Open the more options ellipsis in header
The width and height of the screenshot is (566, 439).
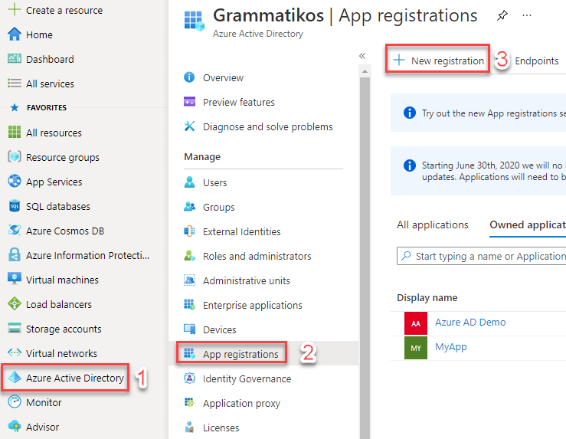(x=527, y=15)
